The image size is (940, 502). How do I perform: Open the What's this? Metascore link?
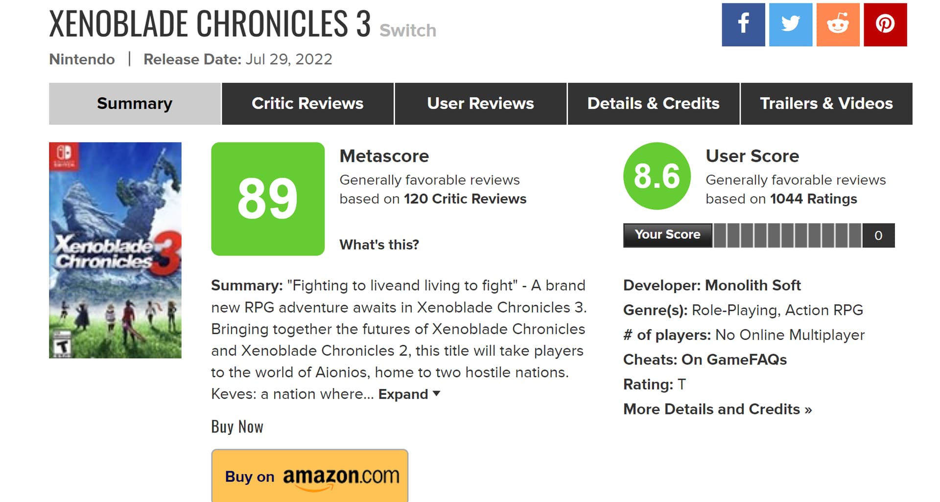point(379,245)
